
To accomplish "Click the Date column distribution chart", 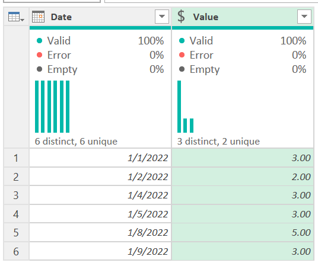I will pyautogui.click(x=52, y=107).
